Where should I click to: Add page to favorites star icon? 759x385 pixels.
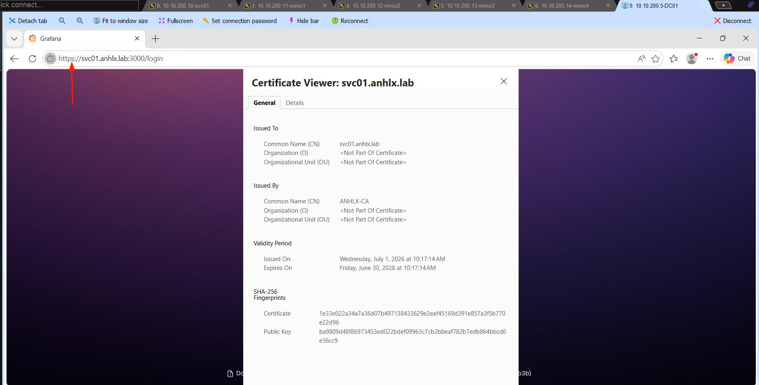tap(656, 59)
